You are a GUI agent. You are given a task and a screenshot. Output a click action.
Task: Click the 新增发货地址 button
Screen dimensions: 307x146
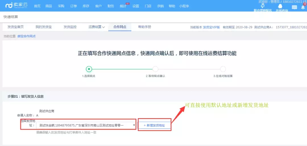click(x=154, y=125)
